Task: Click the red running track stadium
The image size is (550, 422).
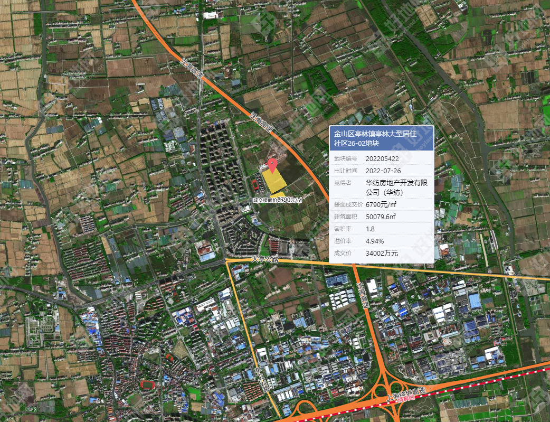Action: click(x=148, y=385)
